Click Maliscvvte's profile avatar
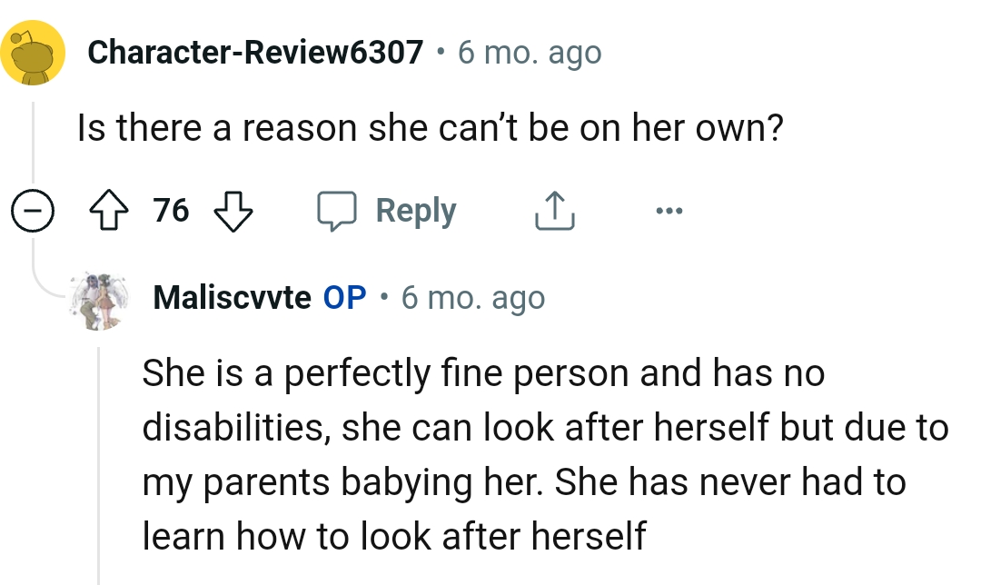The height and width of the screenshot is (585, 981). [102, 300]
